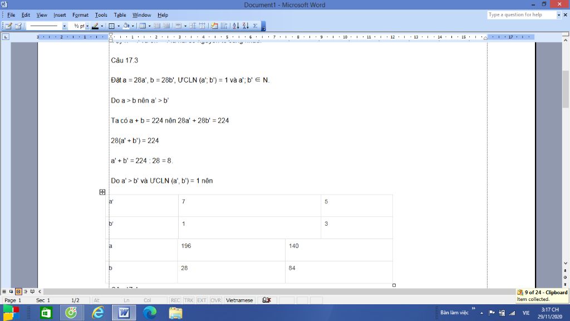This screenshot has width=570, height=321.
Task: Click the Clipboard item collected notification
Action: tap(542, 295)
